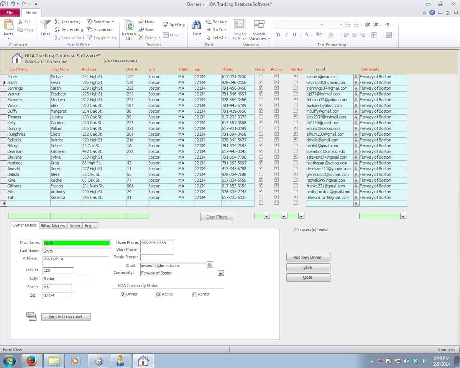Select the Jennings record row selector
This screenshot has height=368, width=460.
(4, 88)
